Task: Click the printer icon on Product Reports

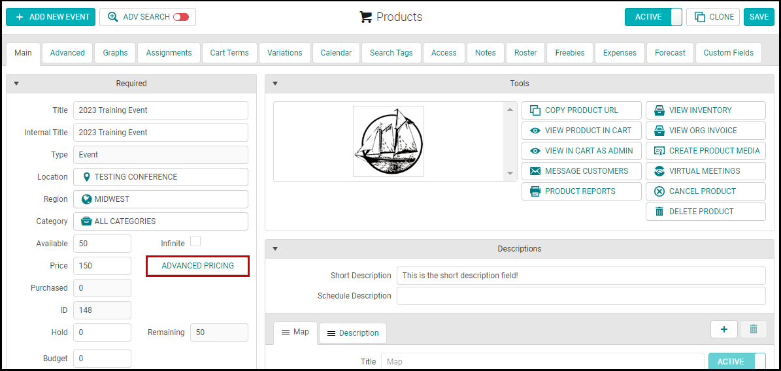Action: pyautogui.click(x=535, y=191)
